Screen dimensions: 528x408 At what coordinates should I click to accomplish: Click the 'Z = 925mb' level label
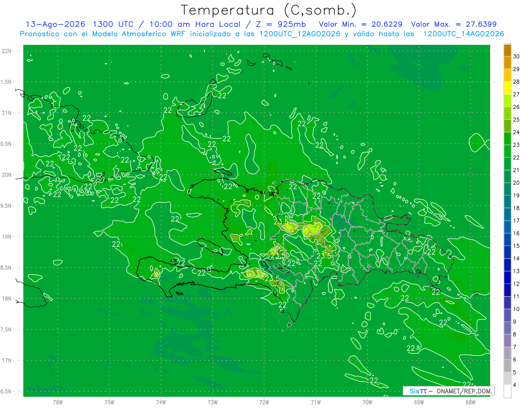[x=281, y=24]
